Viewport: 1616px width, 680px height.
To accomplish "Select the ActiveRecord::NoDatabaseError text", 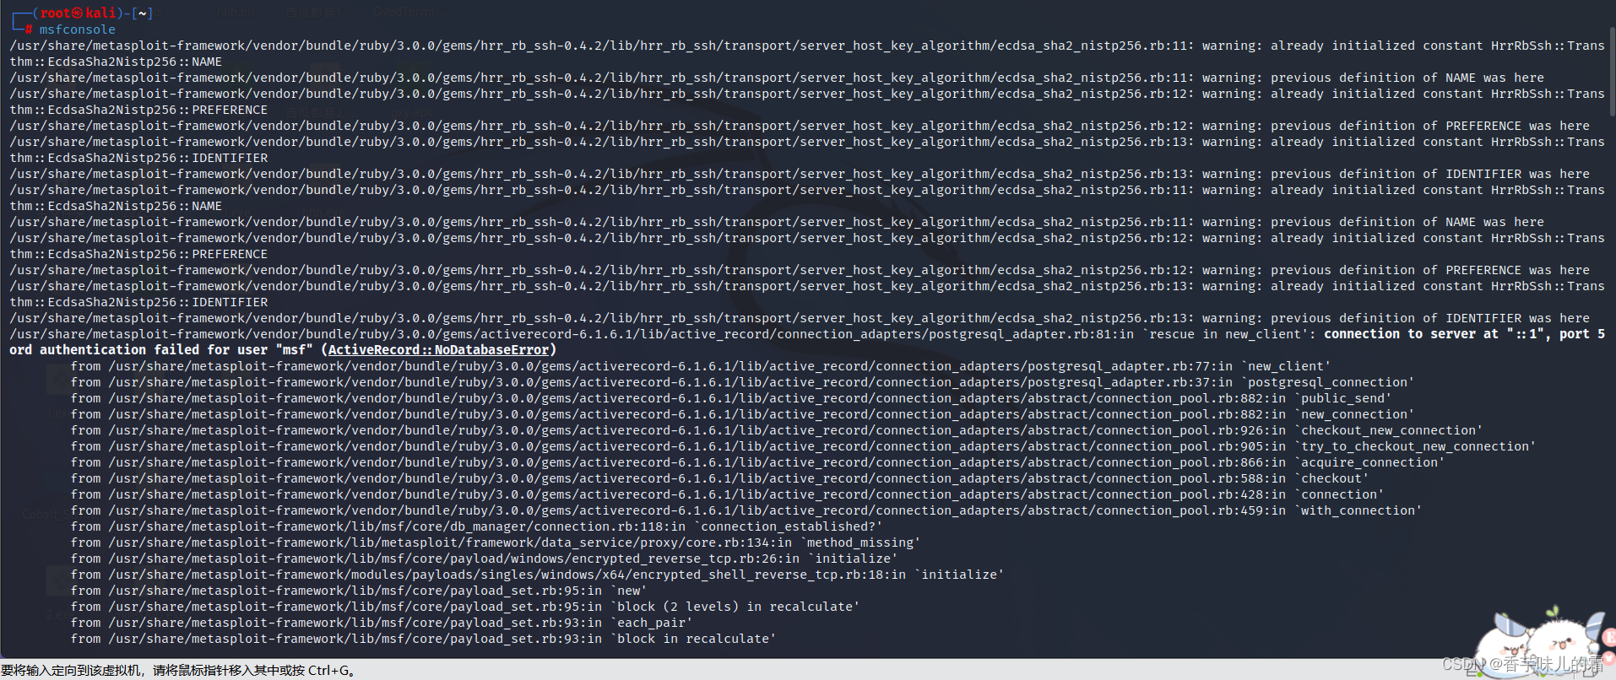I will (x=438, y=350).
